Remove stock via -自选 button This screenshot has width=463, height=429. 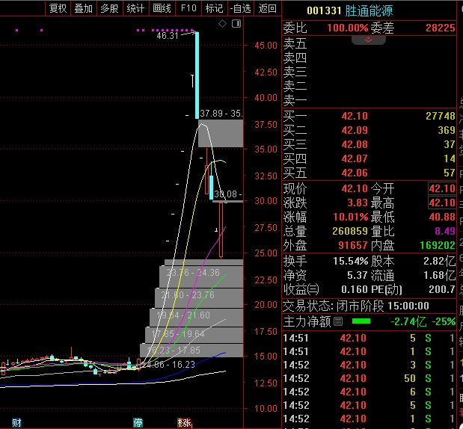point(240,8)
